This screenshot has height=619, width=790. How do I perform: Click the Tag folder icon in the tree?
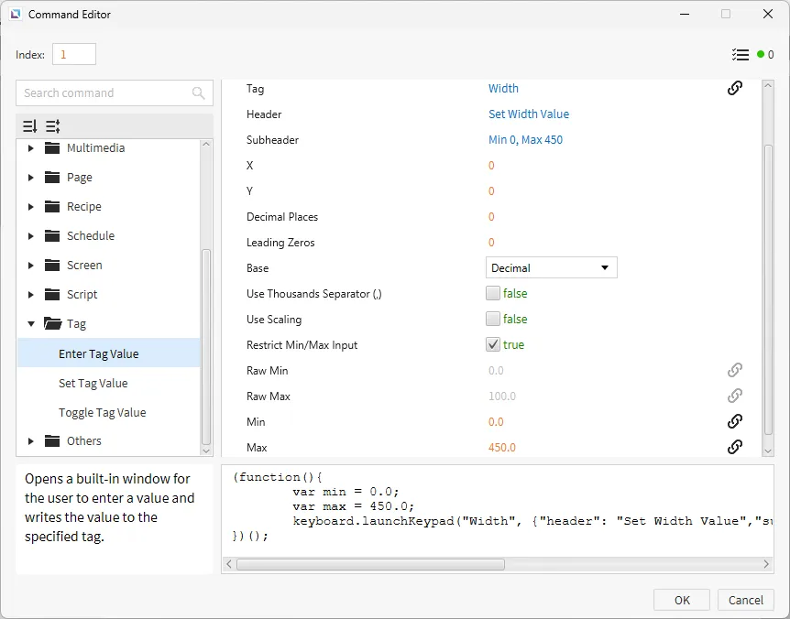pos(52,324)
